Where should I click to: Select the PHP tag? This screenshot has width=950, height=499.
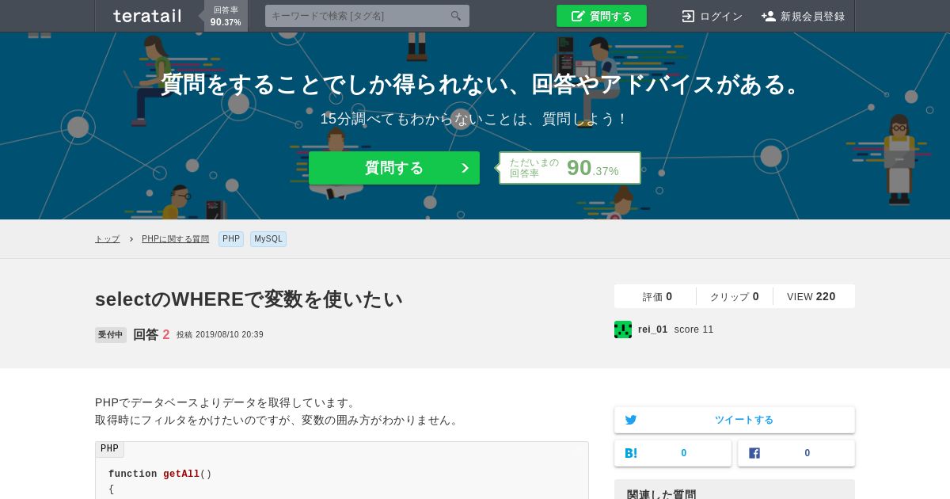[x=231, y=239]
